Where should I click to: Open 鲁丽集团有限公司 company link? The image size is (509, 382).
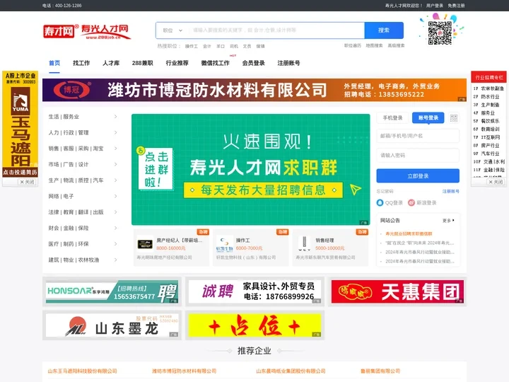click(x=380, y=371)
